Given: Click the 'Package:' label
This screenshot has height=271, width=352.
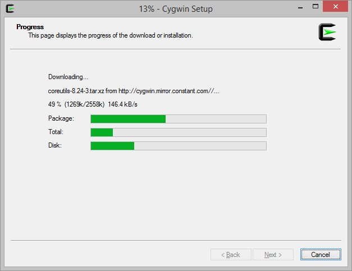Looking at the screenshot, I should pyautogui.click(x=61, y=118).
